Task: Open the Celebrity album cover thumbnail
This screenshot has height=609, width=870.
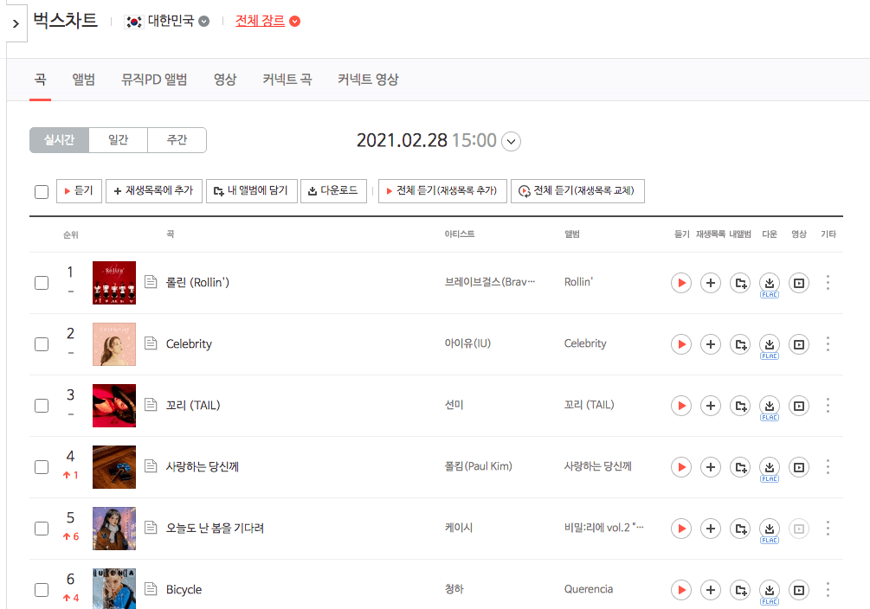Action: coord(114,344)
